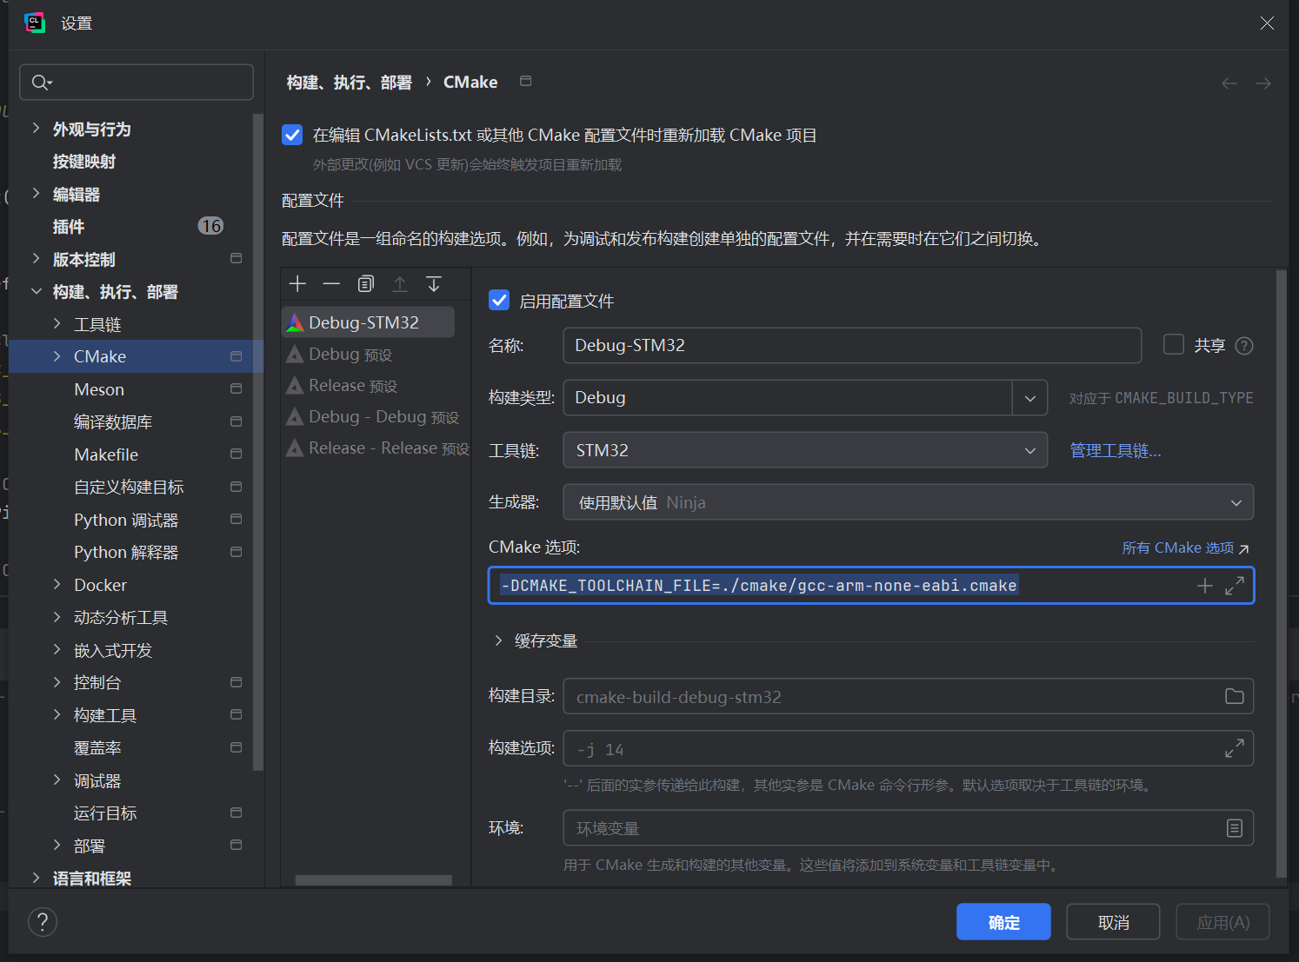Expand the 版本控制 tree node

36,259
